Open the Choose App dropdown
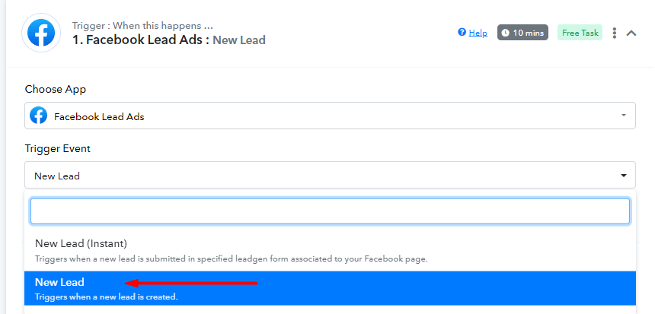The height and width of the screenshot is (314, 655). pos(330,116)
